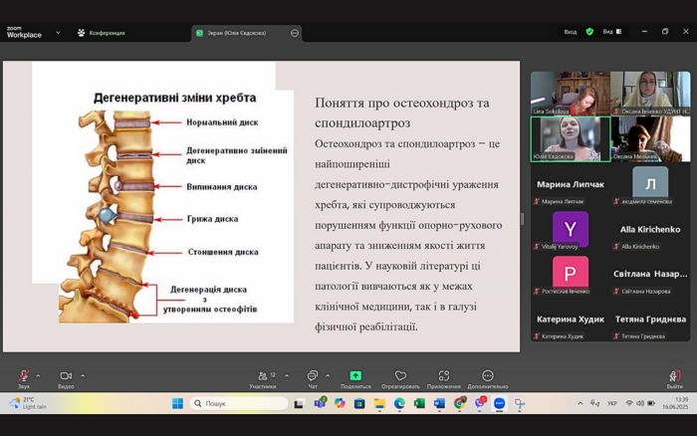Unmute microphone with the Звук button
This screenshot has width=697, height=436.
point(23,377)
